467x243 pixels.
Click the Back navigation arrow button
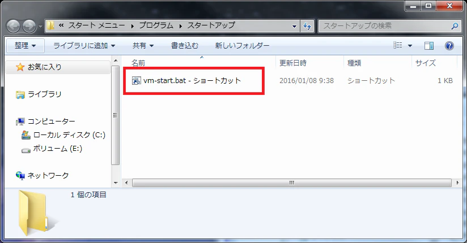click(14, 27)
